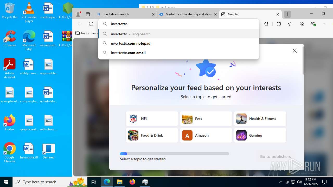333x187 pixels.
Task: Click the dialog vertical scrollbar
Action: click(303, 61)
